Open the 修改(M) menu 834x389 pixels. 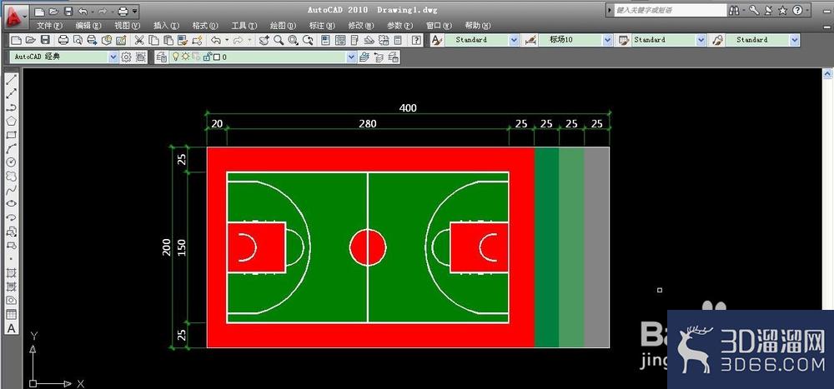point(360,26)
